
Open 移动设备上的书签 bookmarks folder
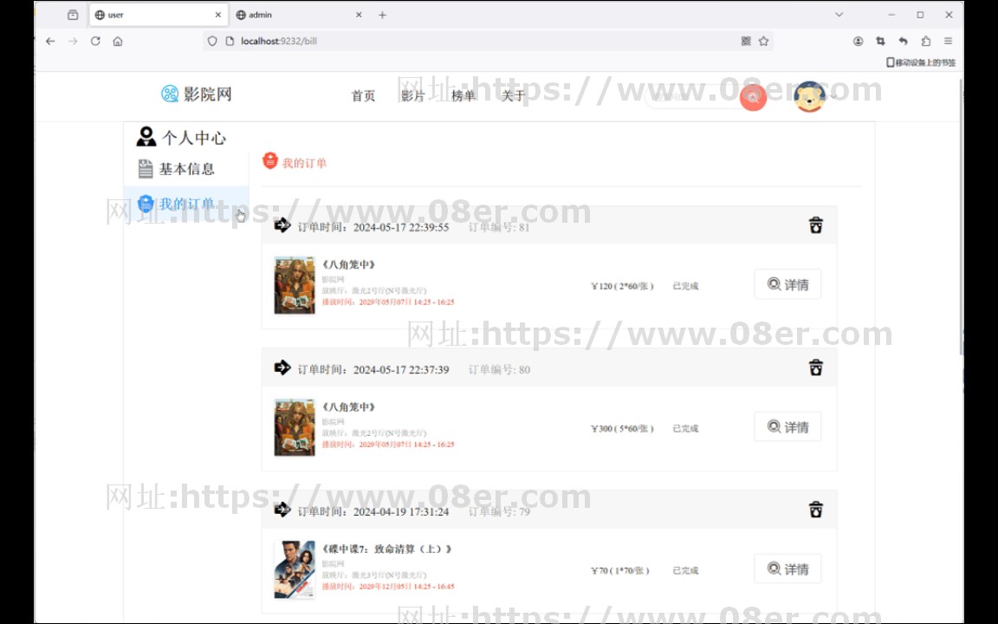tap(921, 62)
